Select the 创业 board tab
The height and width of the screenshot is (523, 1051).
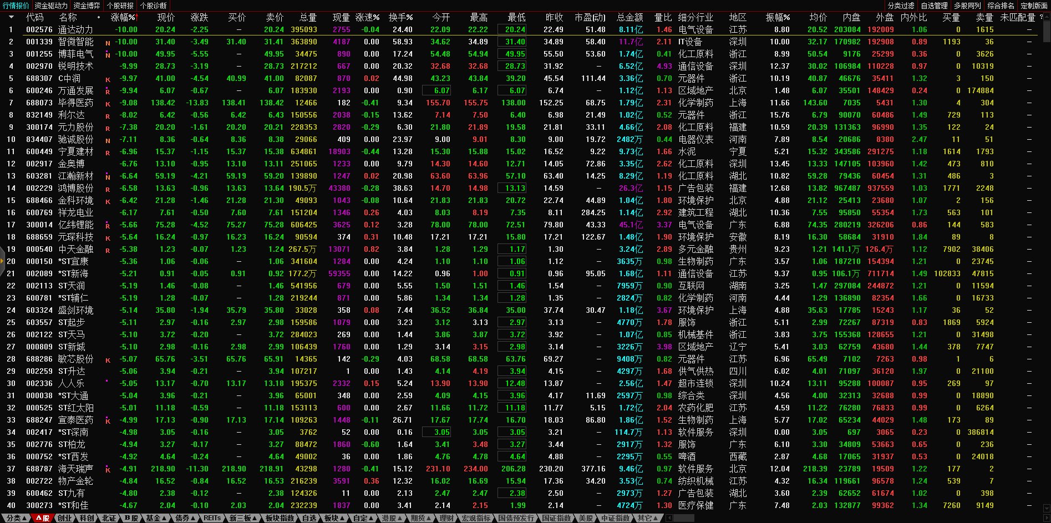[65, 518]
